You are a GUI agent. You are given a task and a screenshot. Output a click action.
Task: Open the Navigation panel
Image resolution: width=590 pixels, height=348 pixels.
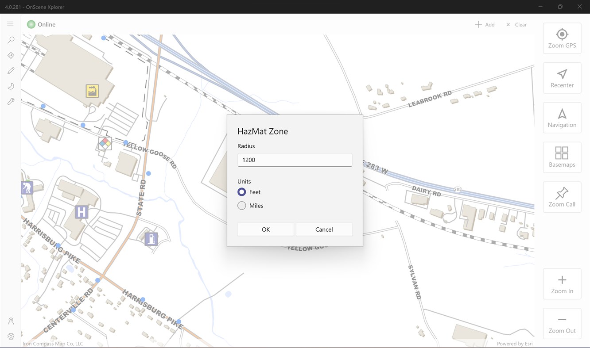562,118
